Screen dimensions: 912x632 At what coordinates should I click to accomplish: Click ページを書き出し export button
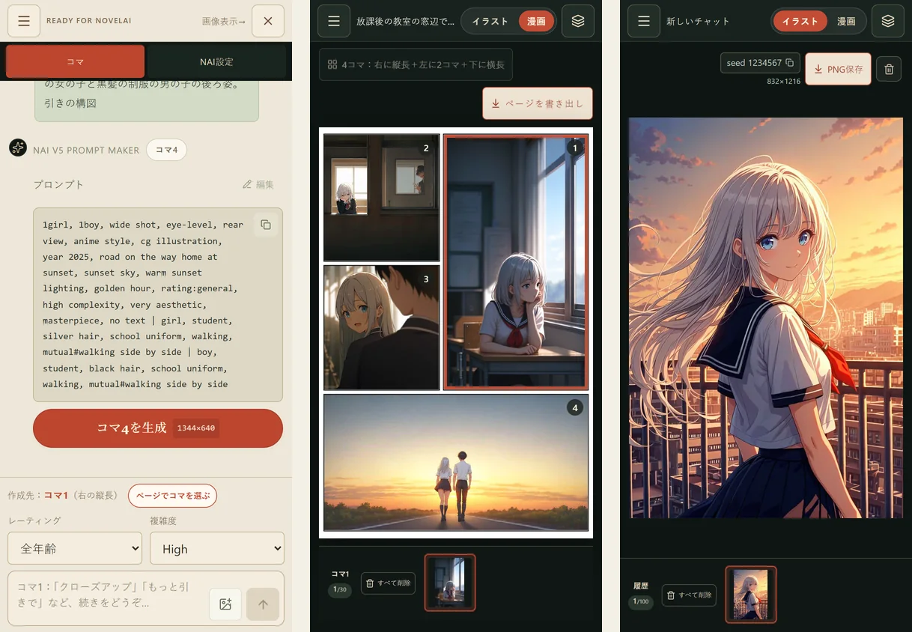pyautogui.click(x=538, y=103)
